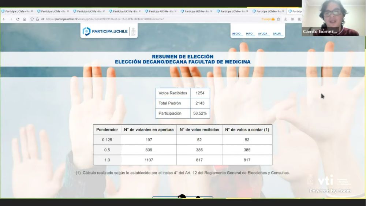The image size is (366, 206).
Task: Bookmark this page with the star icon
Action: (278, 19)
